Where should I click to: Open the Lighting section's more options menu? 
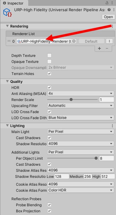coord(112,126)
